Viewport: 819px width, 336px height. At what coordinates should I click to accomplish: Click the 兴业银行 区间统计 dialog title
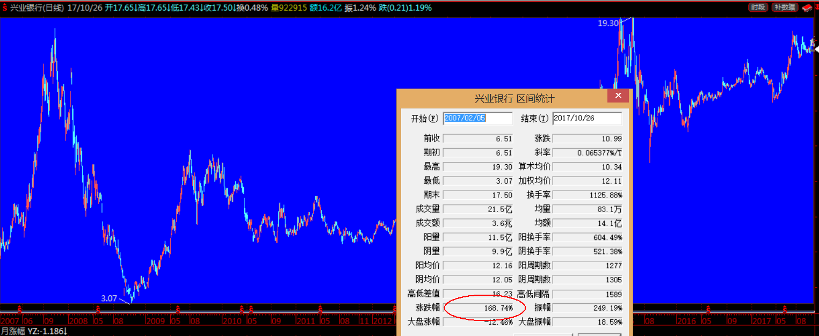(514, 98)
